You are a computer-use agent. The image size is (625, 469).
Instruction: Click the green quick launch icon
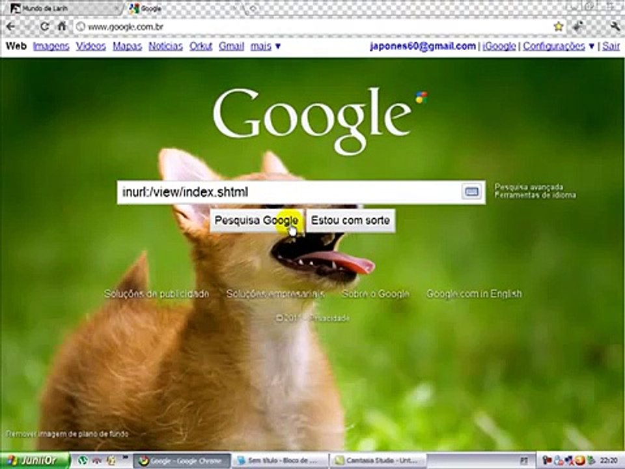(x=83, y=461)
